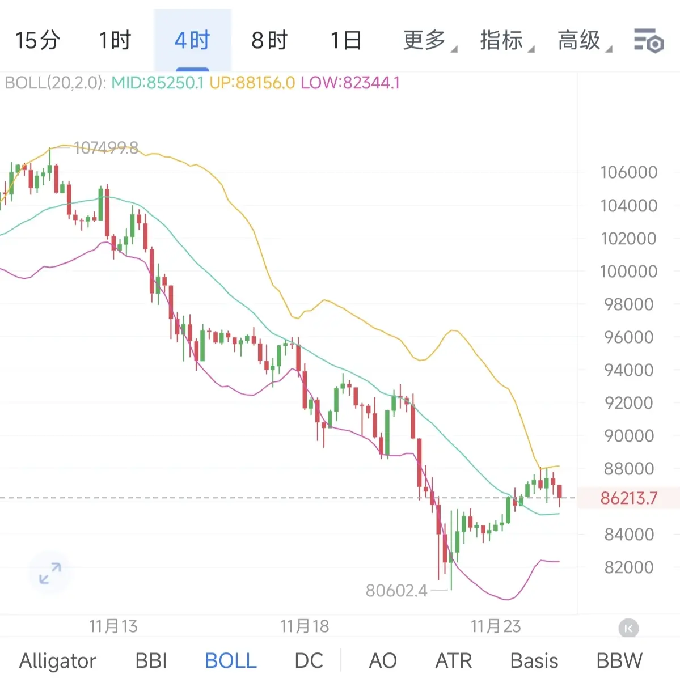Click the 107499.8 high price label

click(105, 148)
